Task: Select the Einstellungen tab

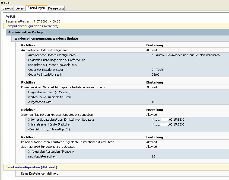Action: 36,8
